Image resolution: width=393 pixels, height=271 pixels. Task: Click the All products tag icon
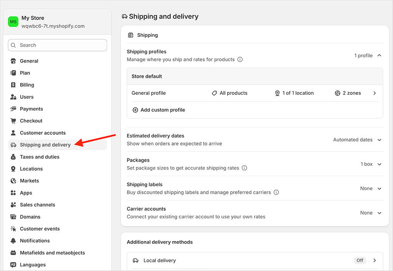tap(214, 93)
